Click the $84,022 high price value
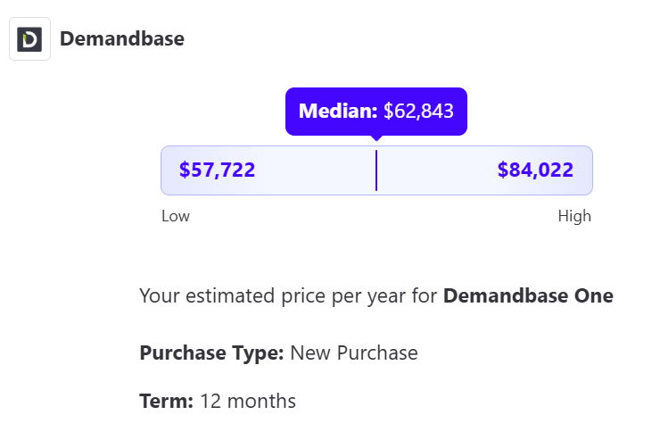The width and height of the screenshot is (660, 440). (x=535, y=170)
